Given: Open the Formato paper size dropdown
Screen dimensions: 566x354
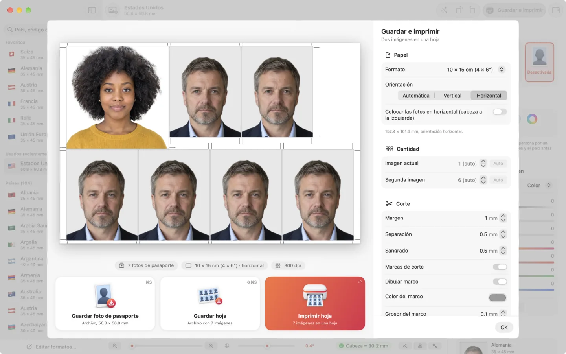Looking at the screenshot, I should click(x=476, y=70).
